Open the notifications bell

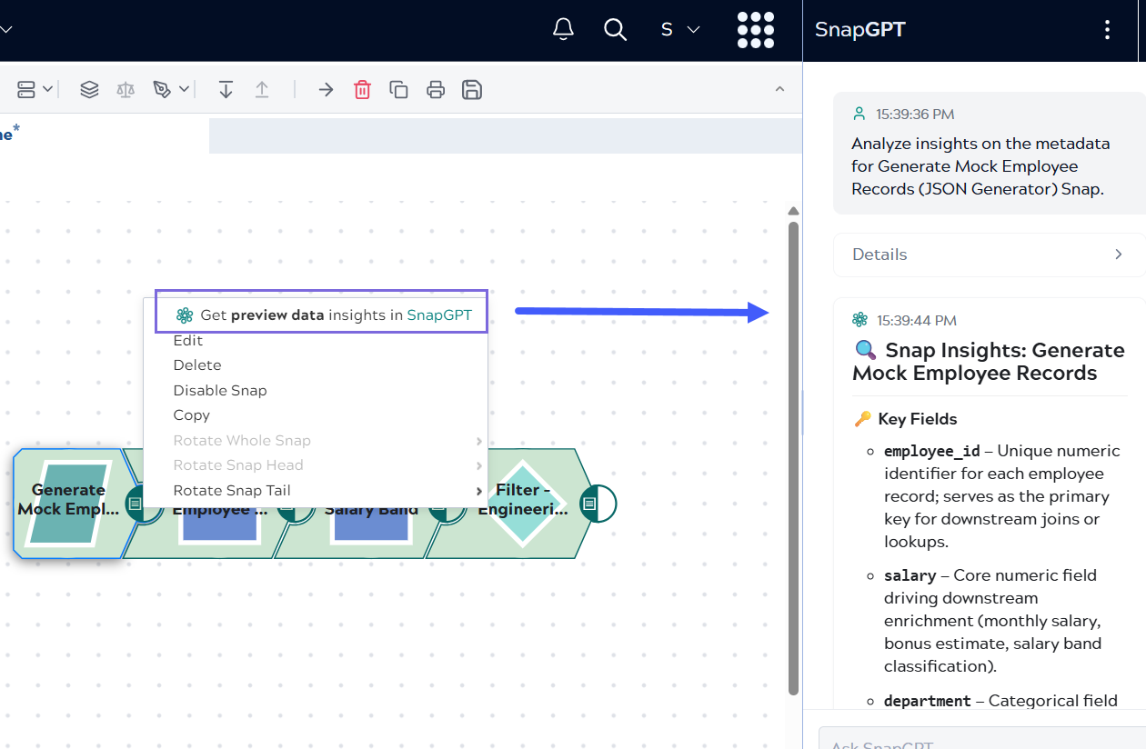click(x=564, y=29)
